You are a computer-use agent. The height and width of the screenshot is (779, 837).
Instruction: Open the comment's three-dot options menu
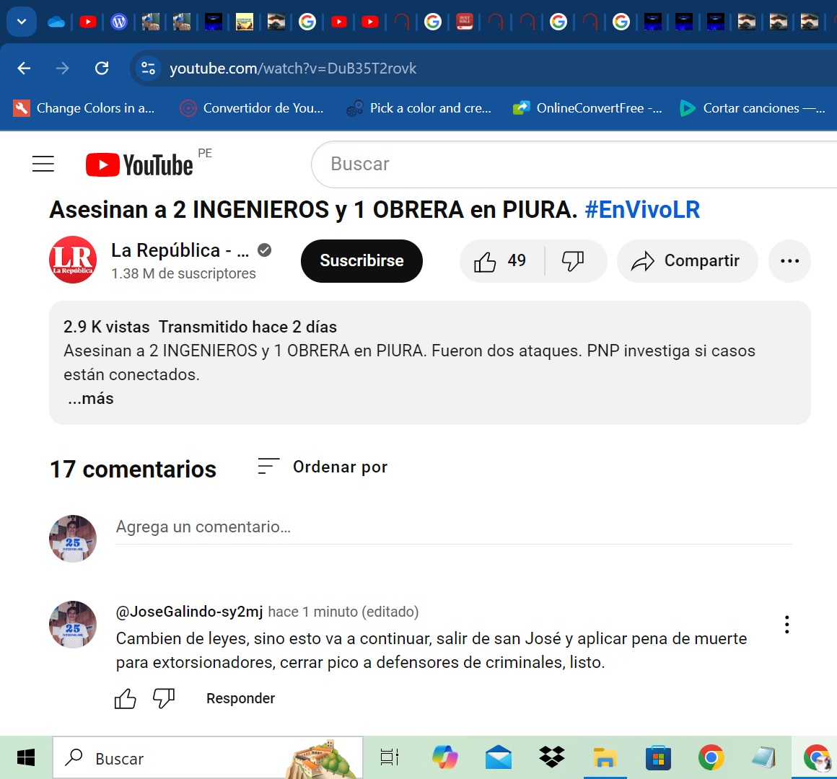point(786,625)
